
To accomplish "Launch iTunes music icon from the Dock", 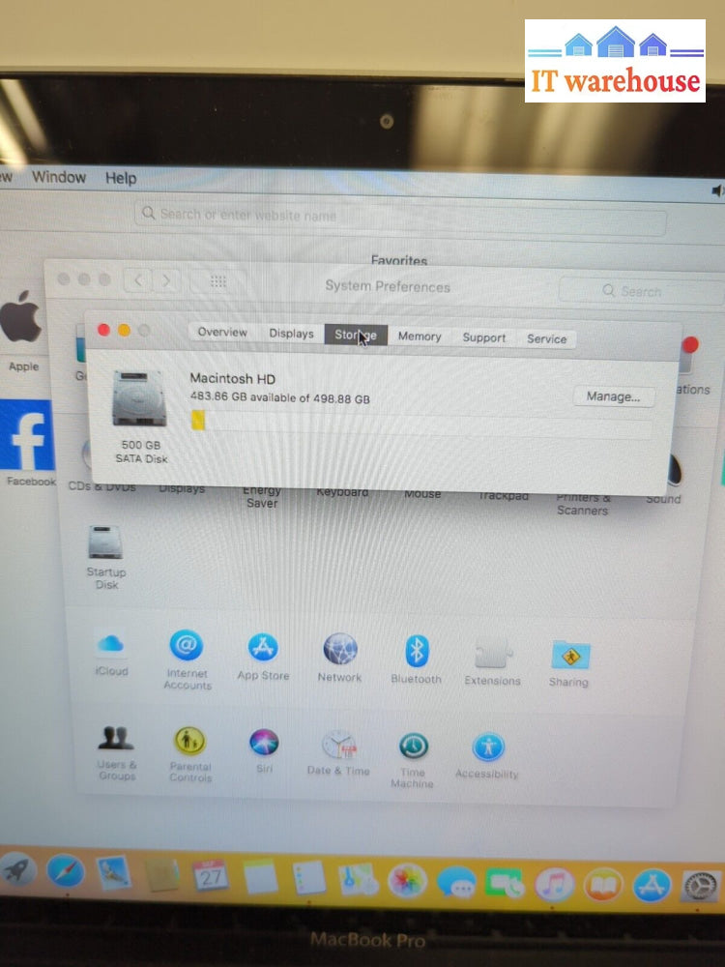I will point(554,884).
